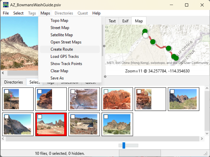Enable the checkbox on the red-highlighted thumbnail
The width and height of the screenshot is (210, 157).
(x=40, y=116)
